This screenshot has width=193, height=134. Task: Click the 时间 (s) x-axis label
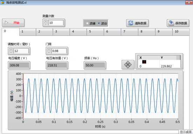point(100,126)
